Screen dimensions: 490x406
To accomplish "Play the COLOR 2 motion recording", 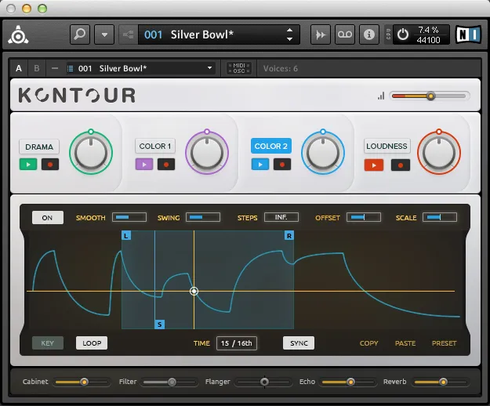I will pyautogui.click(x=260, y=165).
